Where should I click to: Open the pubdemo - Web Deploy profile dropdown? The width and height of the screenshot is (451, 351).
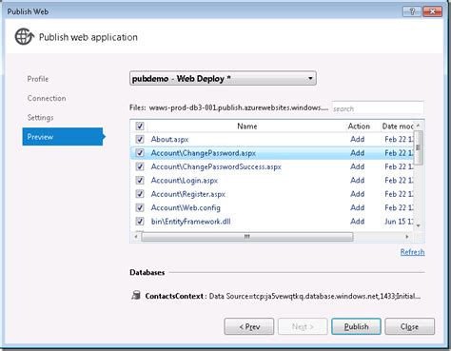tap(223, 78)
